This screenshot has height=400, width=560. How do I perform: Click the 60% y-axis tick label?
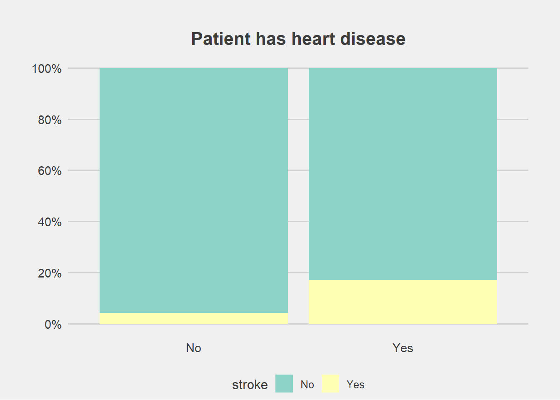(x=50, y=171)
